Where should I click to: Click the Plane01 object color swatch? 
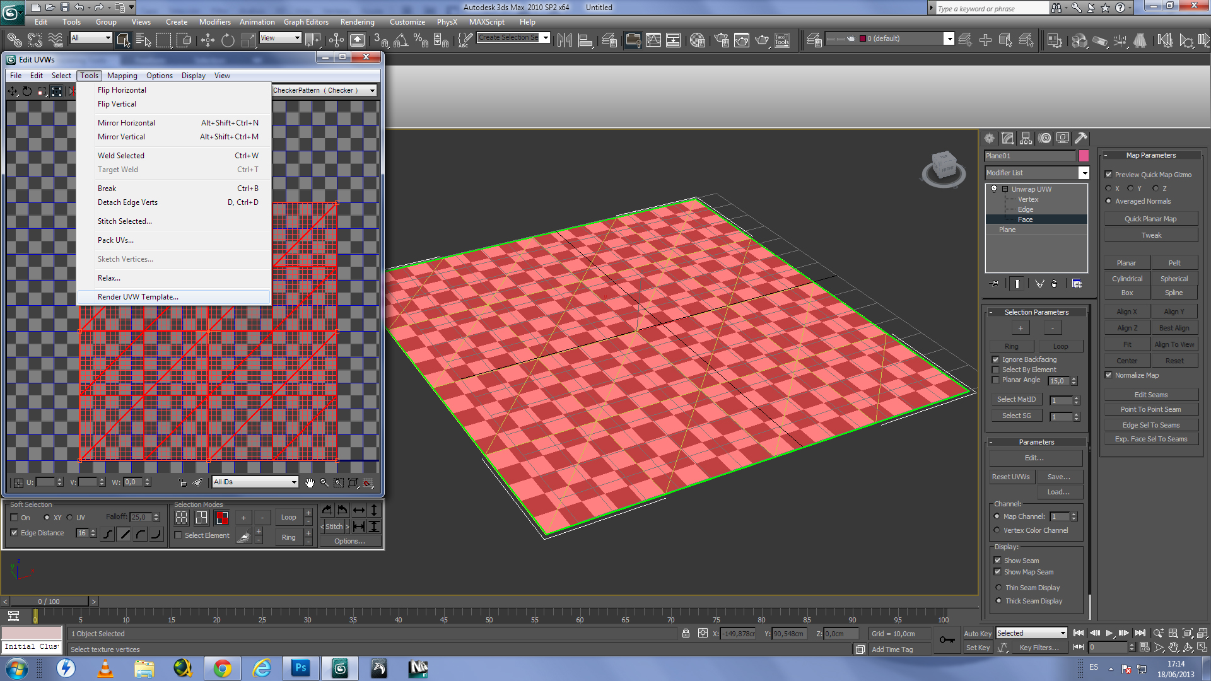pos(1084,156)
